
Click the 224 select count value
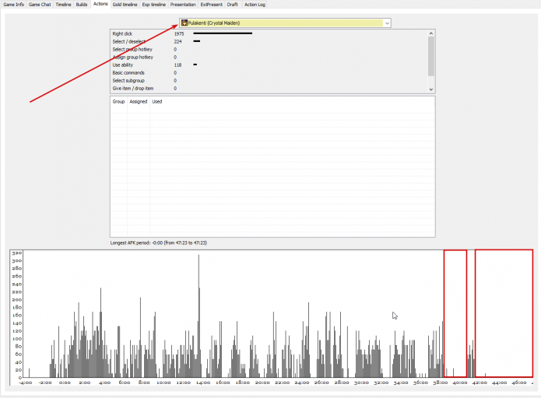pyautogui.click(x=177, y=42)
